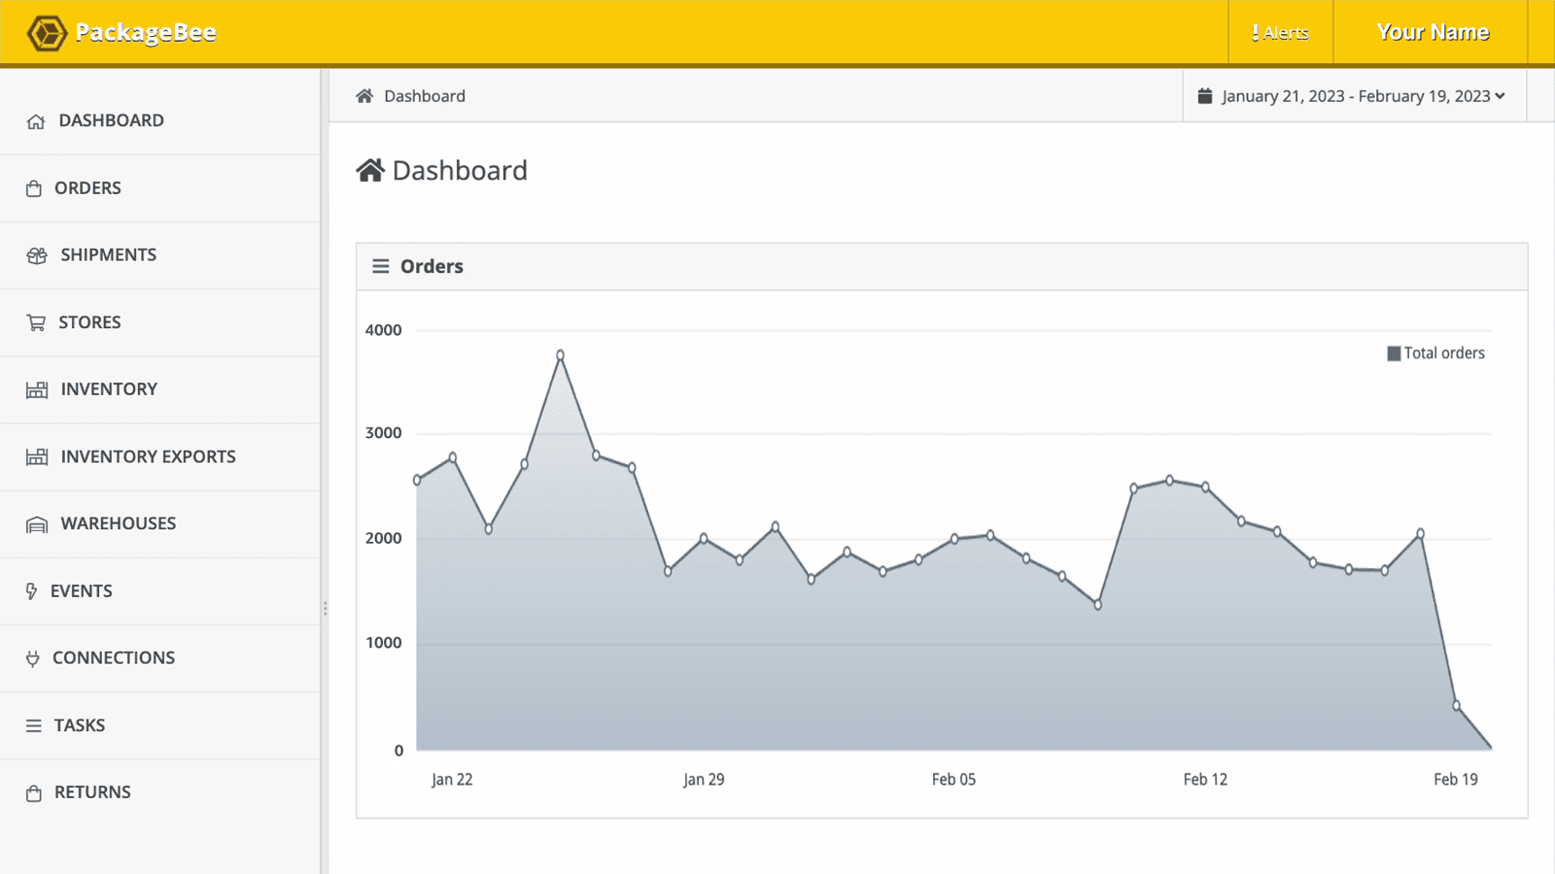Click the Orders bag icon
Screen dimensions: 1555x874
click(x=36, y=187)
